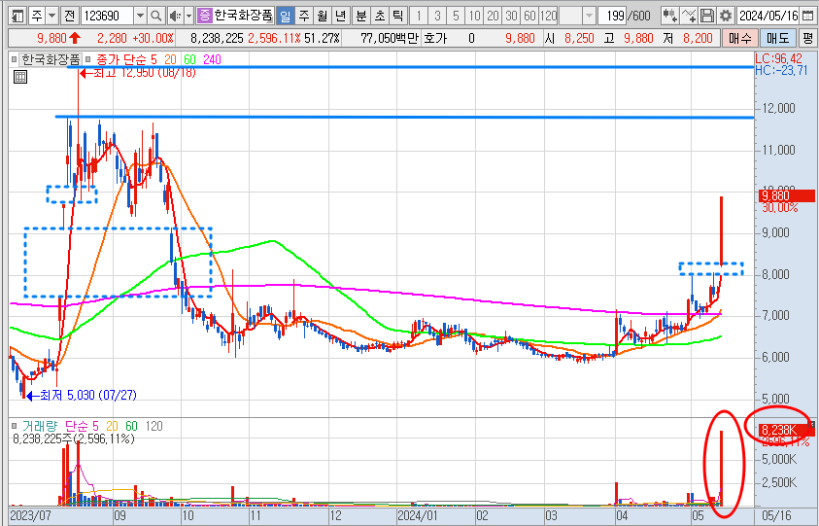Click the LC:96.42 indicator text
Screen dimensions: 819x526
click(779, 58)
